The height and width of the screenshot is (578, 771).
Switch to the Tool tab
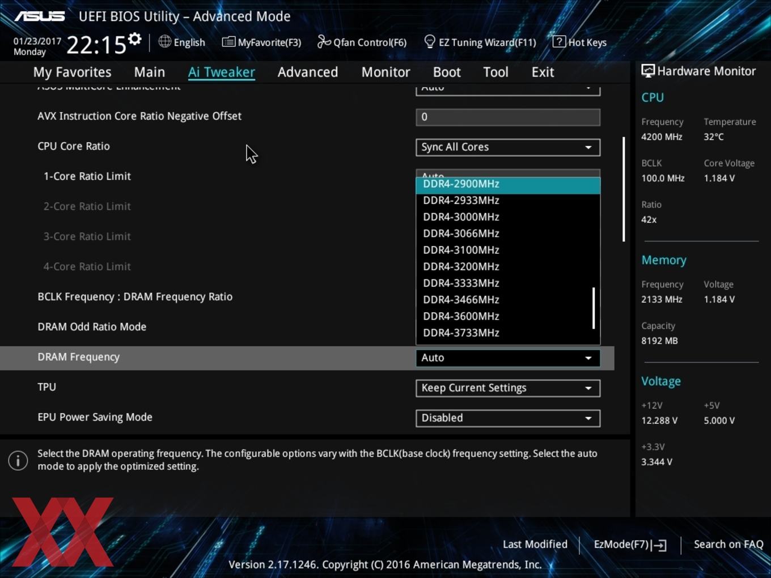(x=495, y=72)
